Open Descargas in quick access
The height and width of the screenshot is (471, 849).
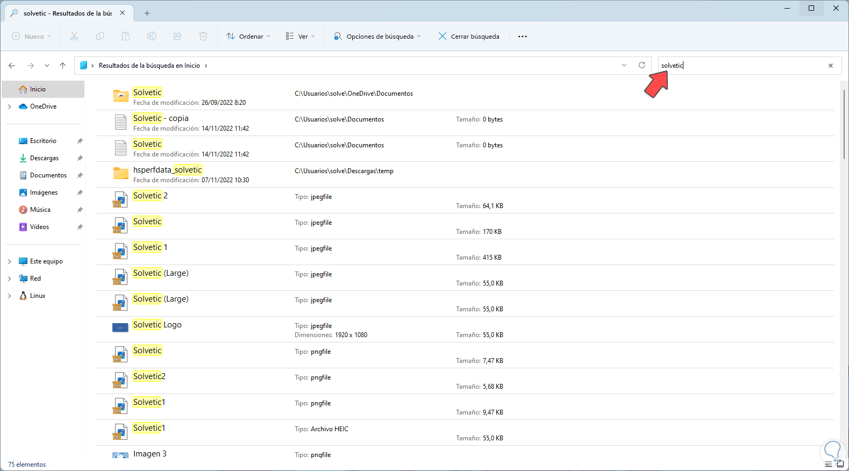pos(43,158)
